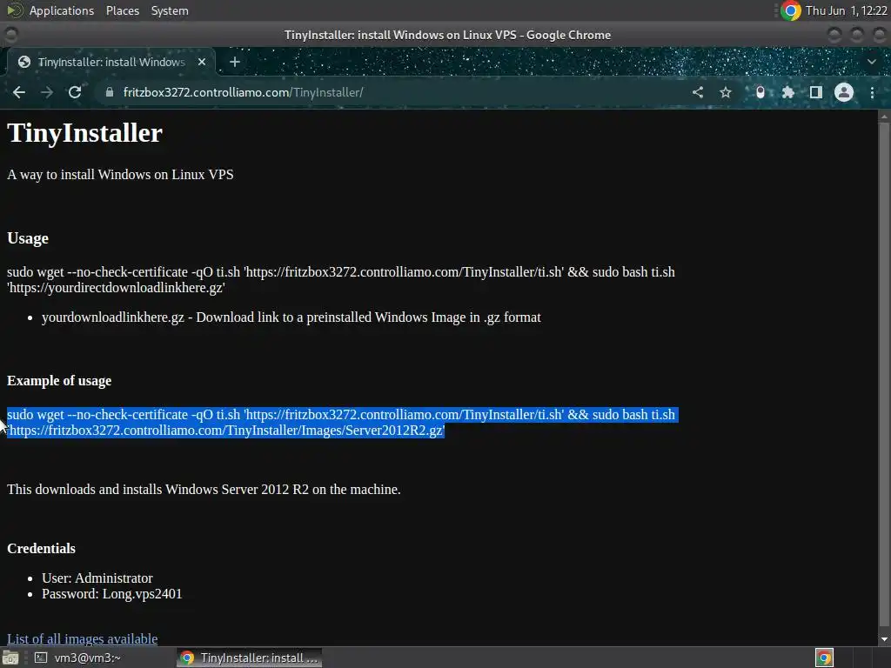This screenshot has height=668, width=891.
Task: Click the User: Administrator line
Action: tap(97, 578)
